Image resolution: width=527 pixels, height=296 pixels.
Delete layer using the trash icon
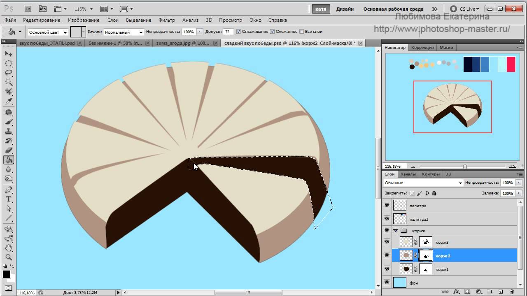click(x=512, y=291)
